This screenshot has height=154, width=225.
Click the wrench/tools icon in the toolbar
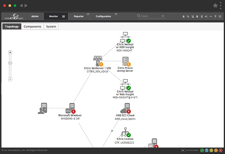188,17
